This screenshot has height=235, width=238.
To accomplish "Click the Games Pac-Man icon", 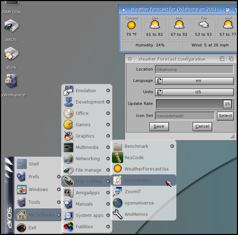I will pyautogui.click(x=68, y=124).
